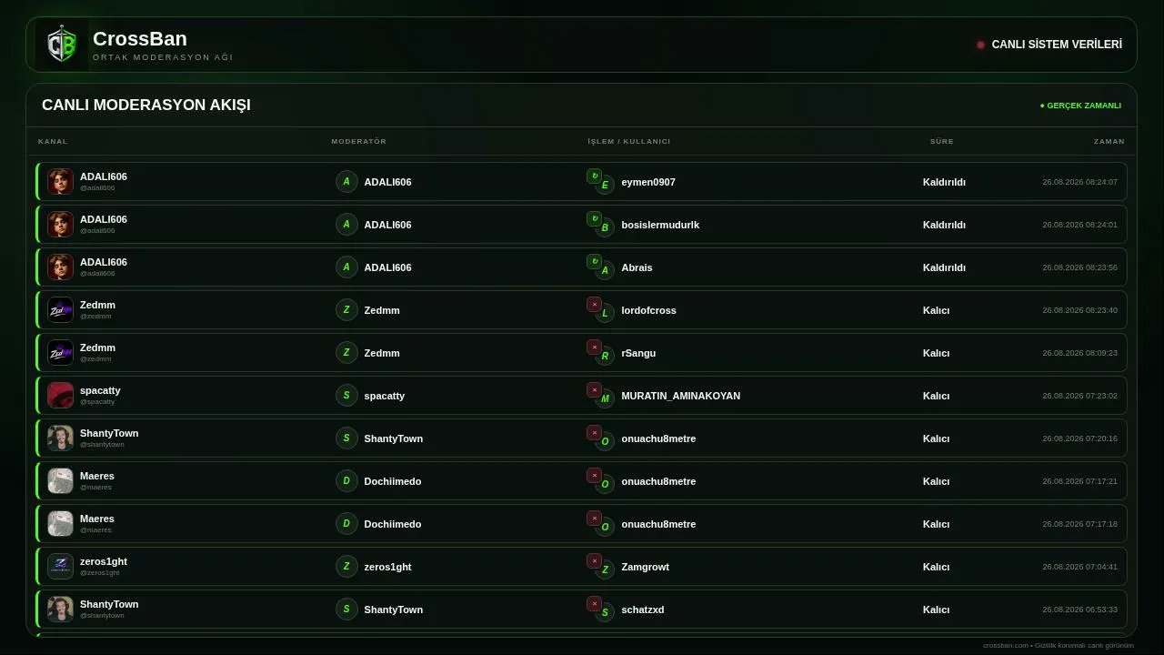Click the Dochiimedo moderator badge at 07:17:21
1164x655 pixels.
pyautogui.click(x=346, y=481)
